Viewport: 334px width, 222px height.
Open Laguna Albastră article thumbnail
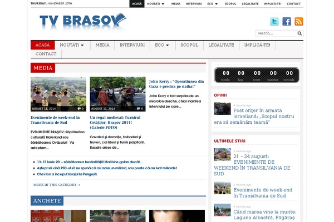pos(222,210)
